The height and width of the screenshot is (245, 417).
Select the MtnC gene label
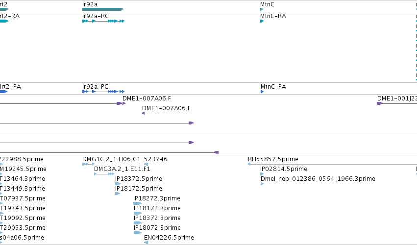(267, 4)
